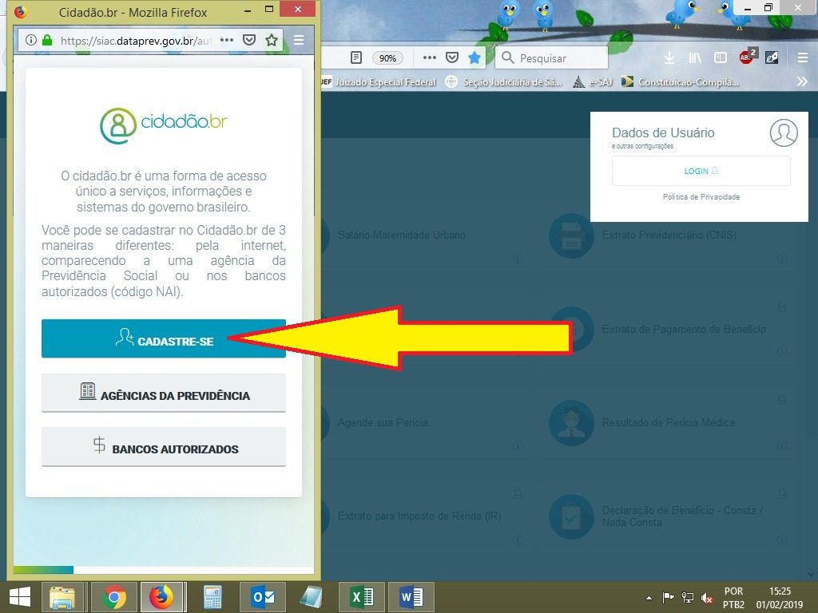Open page actions menu in Cidadão.br popup
This screenshot has width=818, height=613.
click(x=227, y=40)
